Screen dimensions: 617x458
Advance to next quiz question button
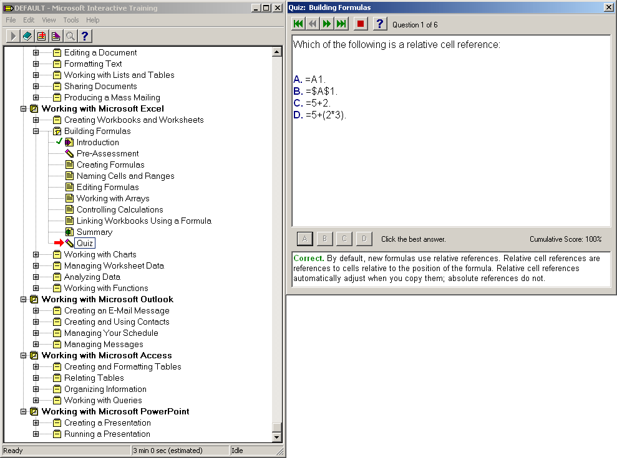pyautogui.click(x=327, y=24)
